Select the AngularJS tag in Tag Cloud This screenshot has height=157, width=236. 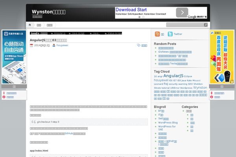(173, 76)
